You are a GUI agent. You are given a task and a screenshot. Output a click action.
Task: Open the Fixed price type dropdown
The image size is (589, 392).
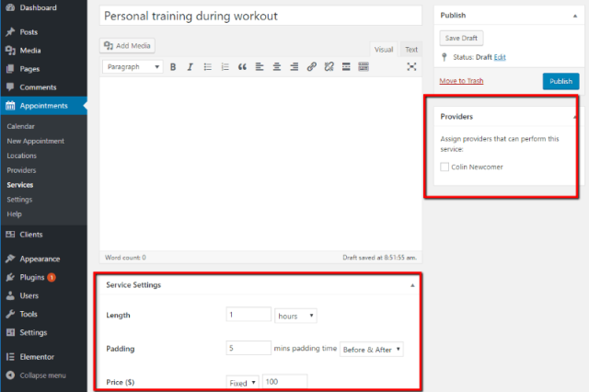(242, 382)
